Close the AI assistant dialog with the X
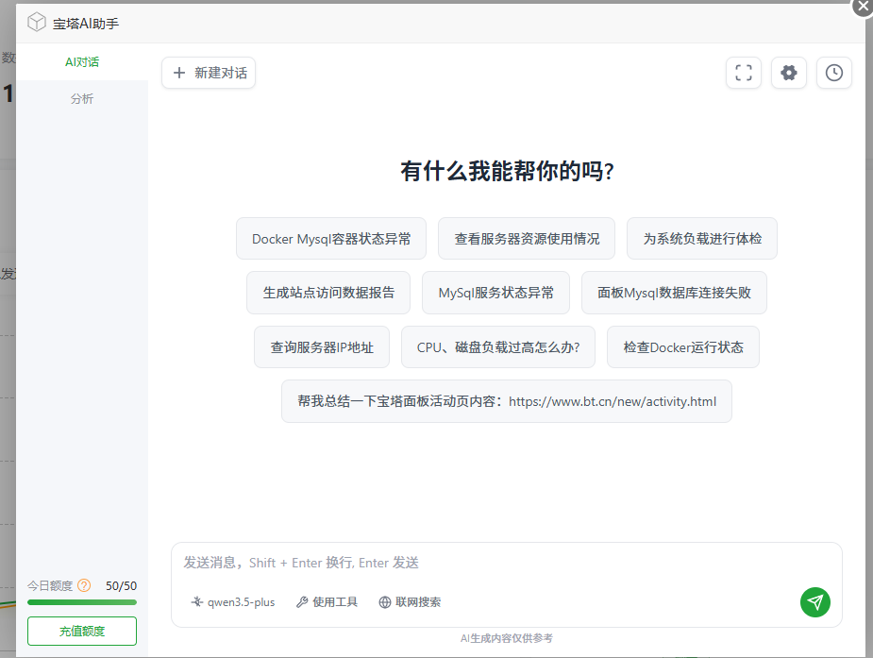This screenshot has width=873, height=658. 863,6
